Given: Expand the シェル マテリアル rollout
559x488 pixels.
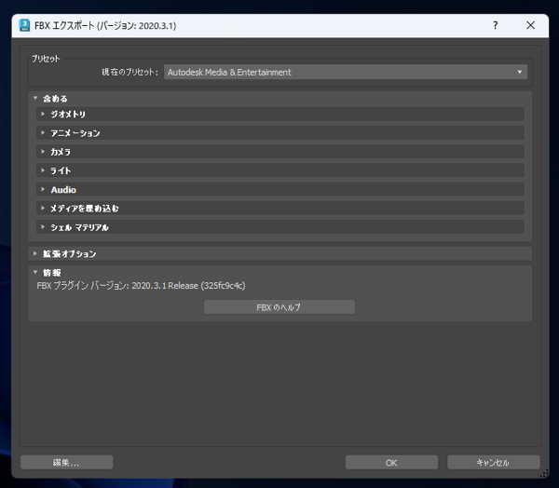Looking at the screenshot, I should click(x=279, y=227).
